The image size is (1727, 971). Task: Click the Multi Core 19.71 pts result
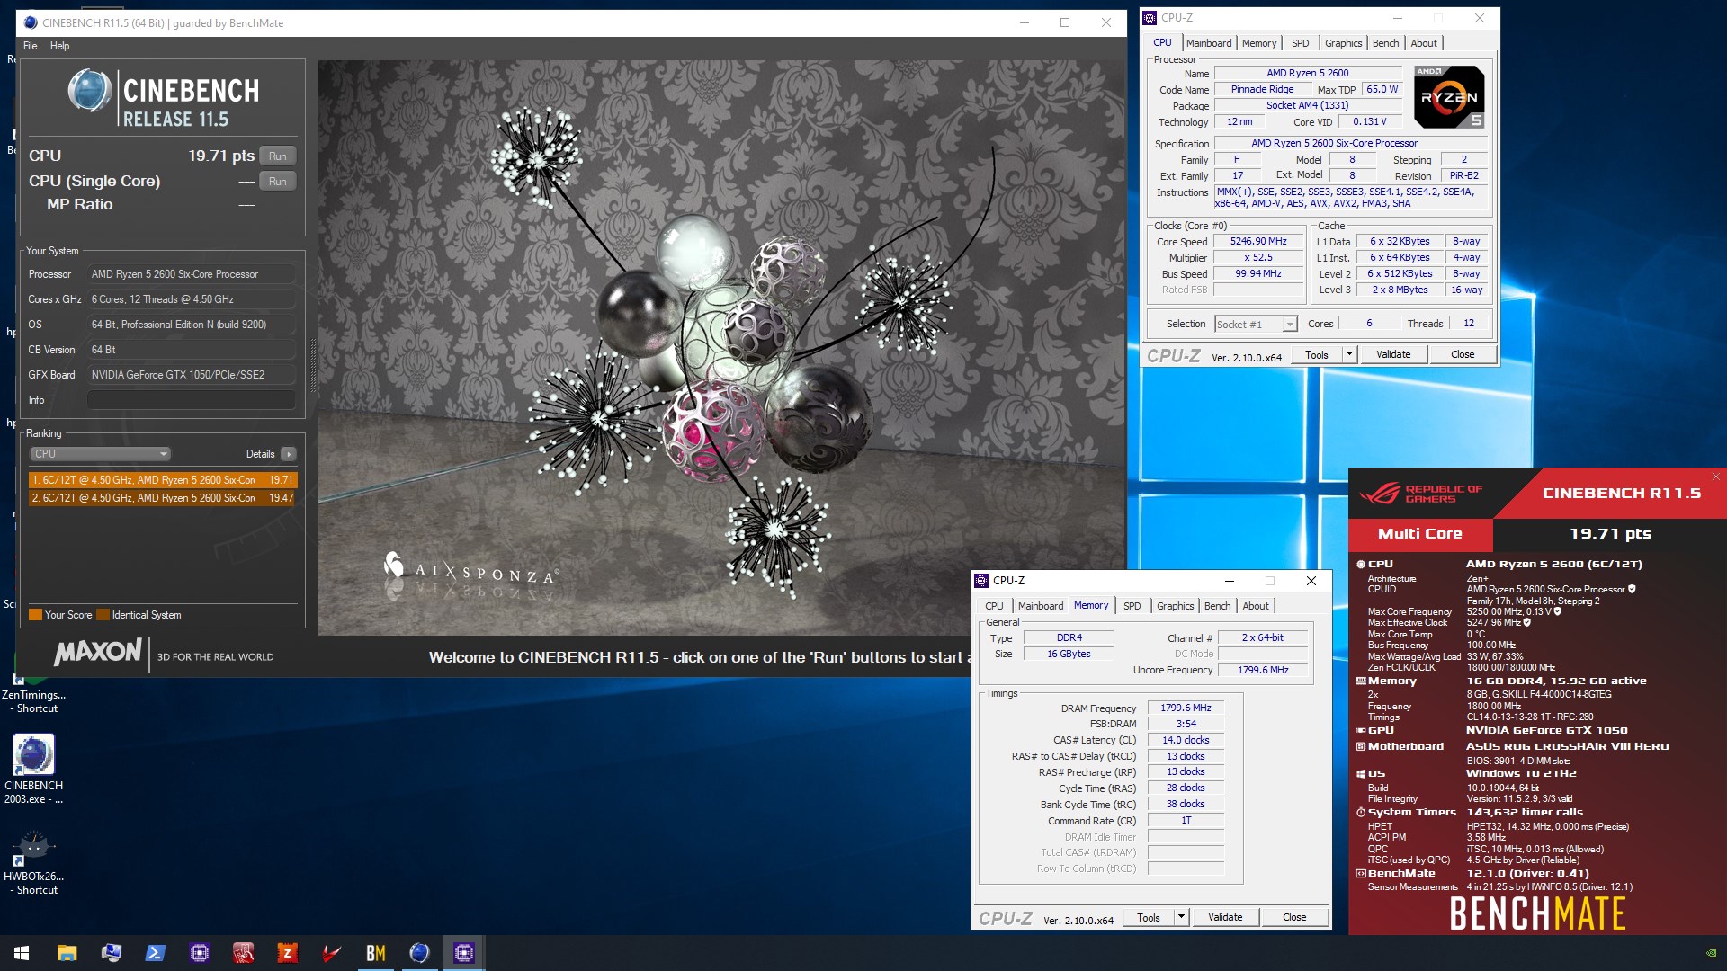coord(1610,533)
